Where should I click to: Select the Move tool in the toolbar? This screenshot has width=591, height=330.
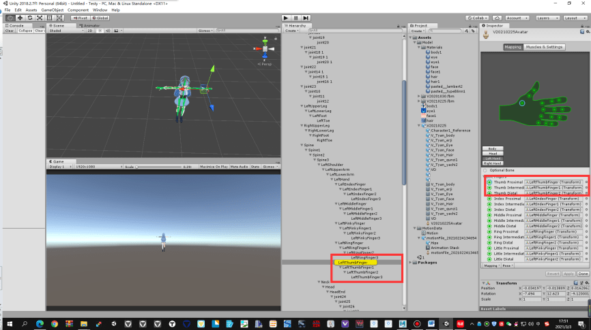pos(20,18)
